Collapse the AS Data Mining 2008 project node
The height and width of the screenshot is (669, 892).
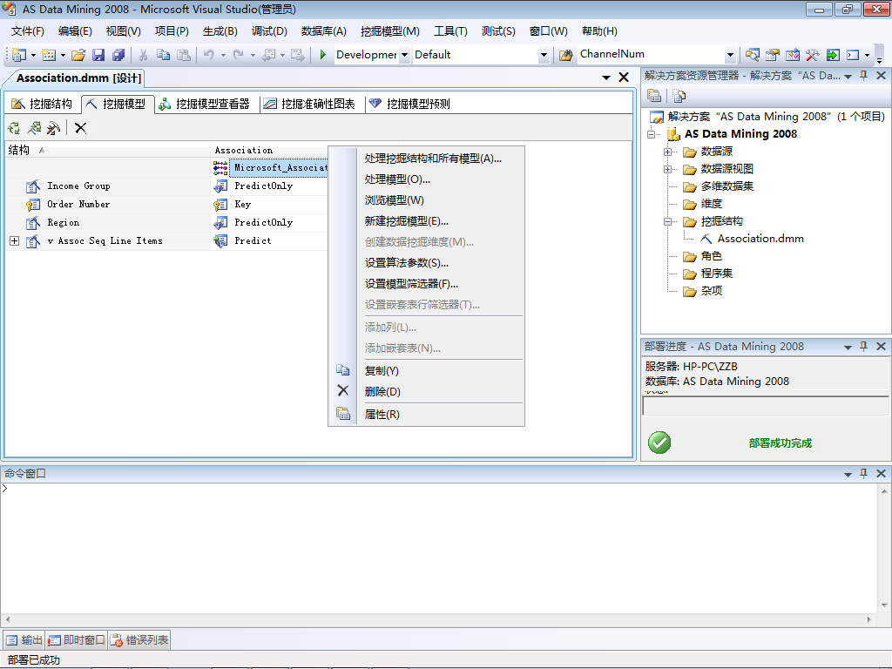[651, 134]
